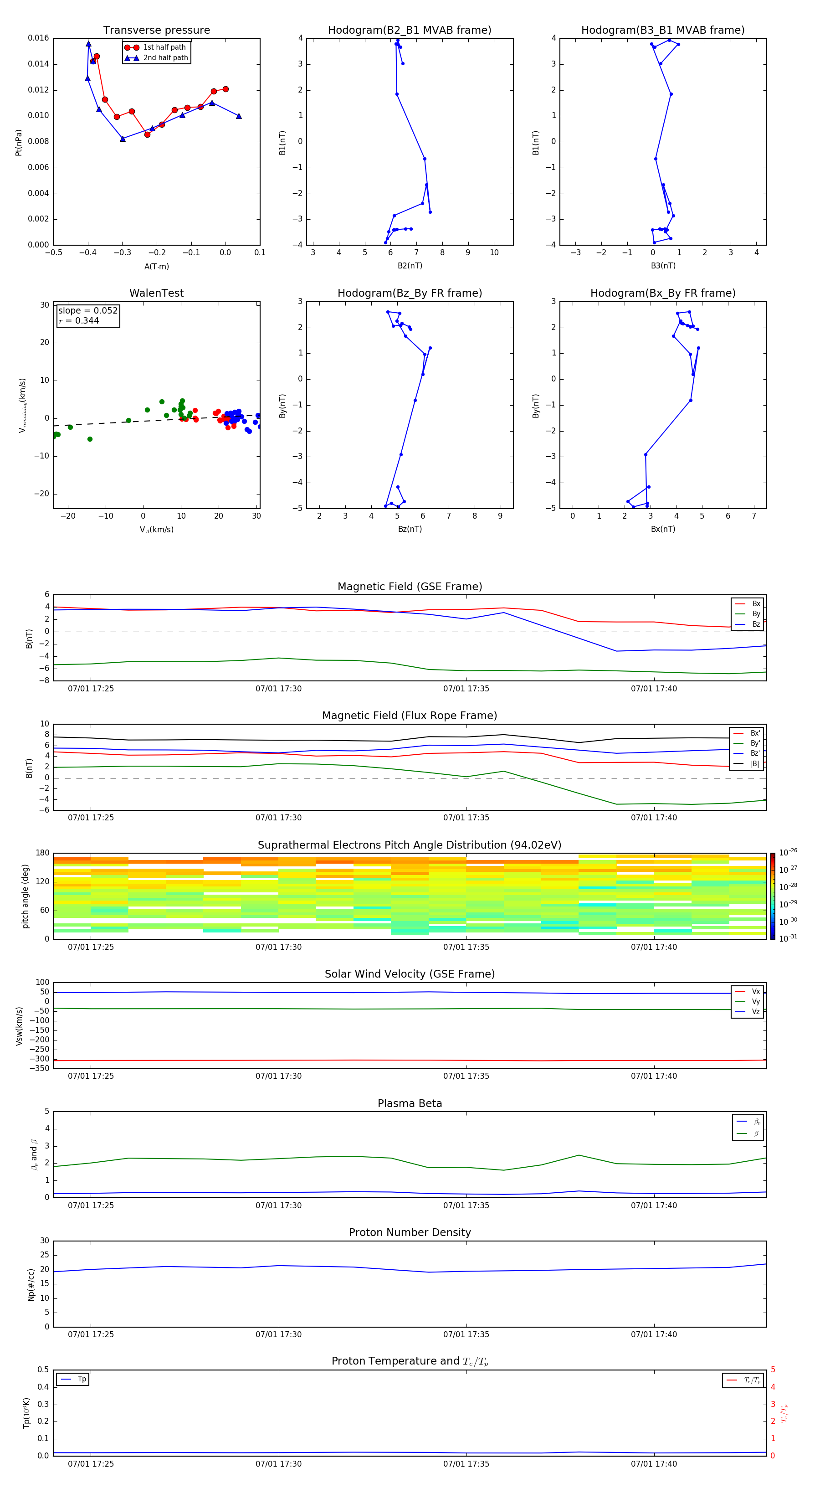Screen dimensions: 820x1504
Task: Click Bx legend entry in GSE magnetic field plot
Action: point(748,604)
